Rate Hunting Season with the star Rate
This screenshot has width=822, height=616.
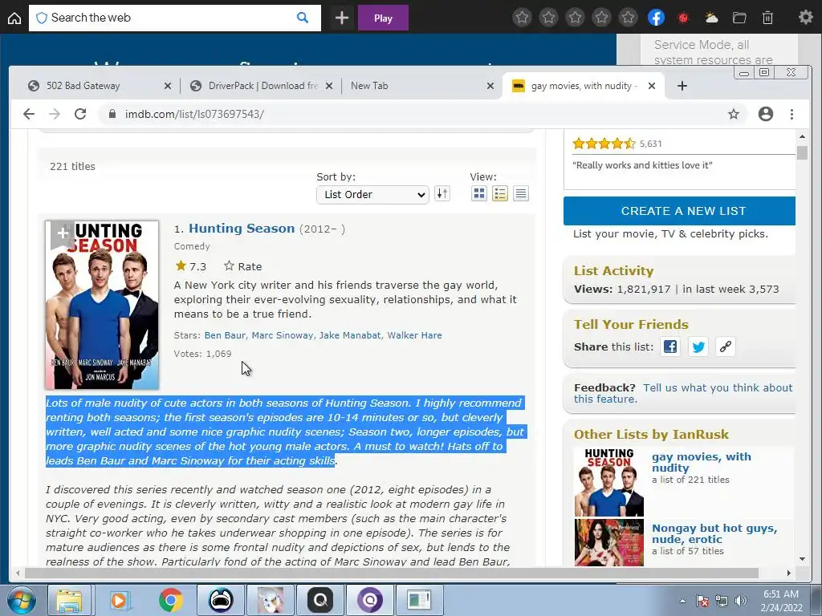(x=242, y=266)
